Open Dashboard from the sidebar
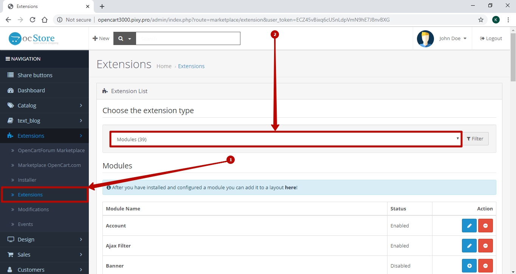The width and height of the screenshot is (516, 274). (x=31, y=90)
